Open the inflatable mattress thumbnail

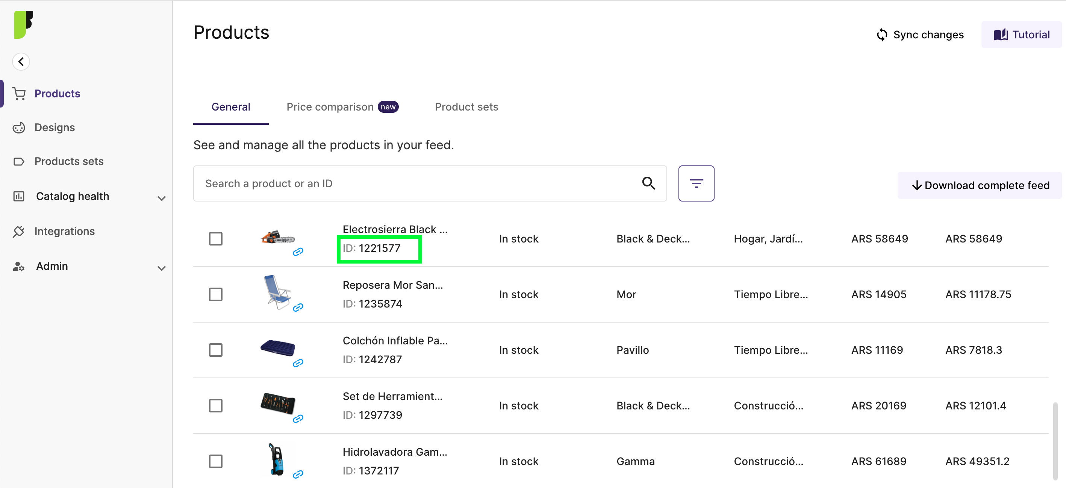[278, 348]
